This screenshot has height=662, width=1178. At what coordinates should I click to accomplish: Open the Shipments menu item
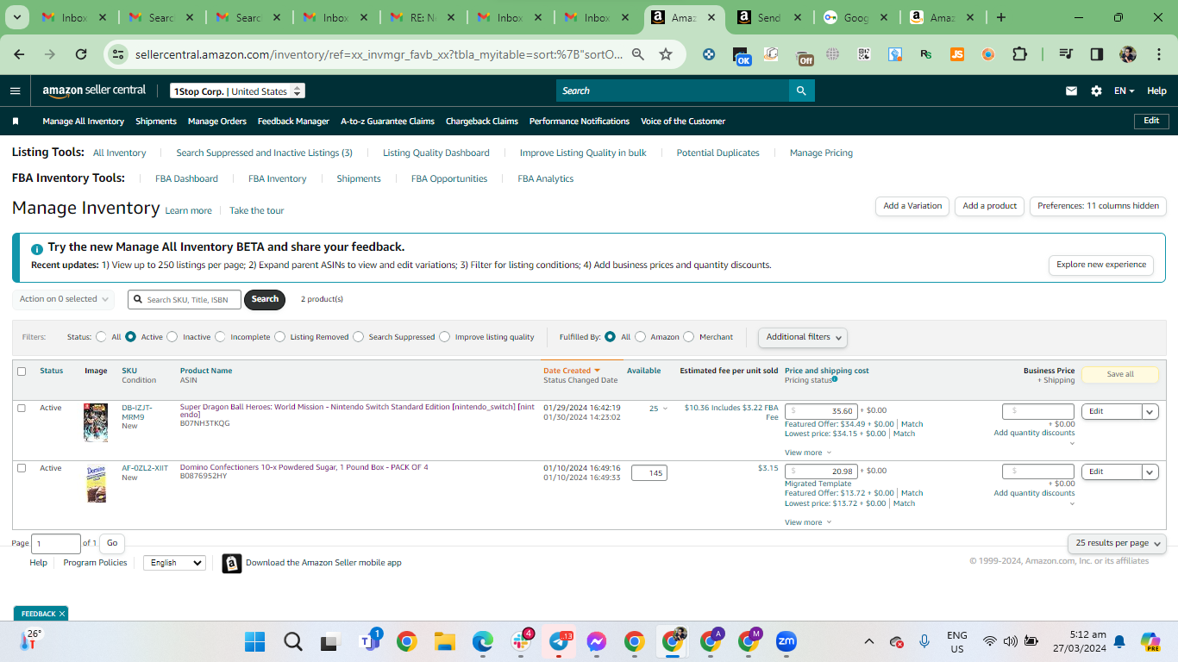point(156,122)
